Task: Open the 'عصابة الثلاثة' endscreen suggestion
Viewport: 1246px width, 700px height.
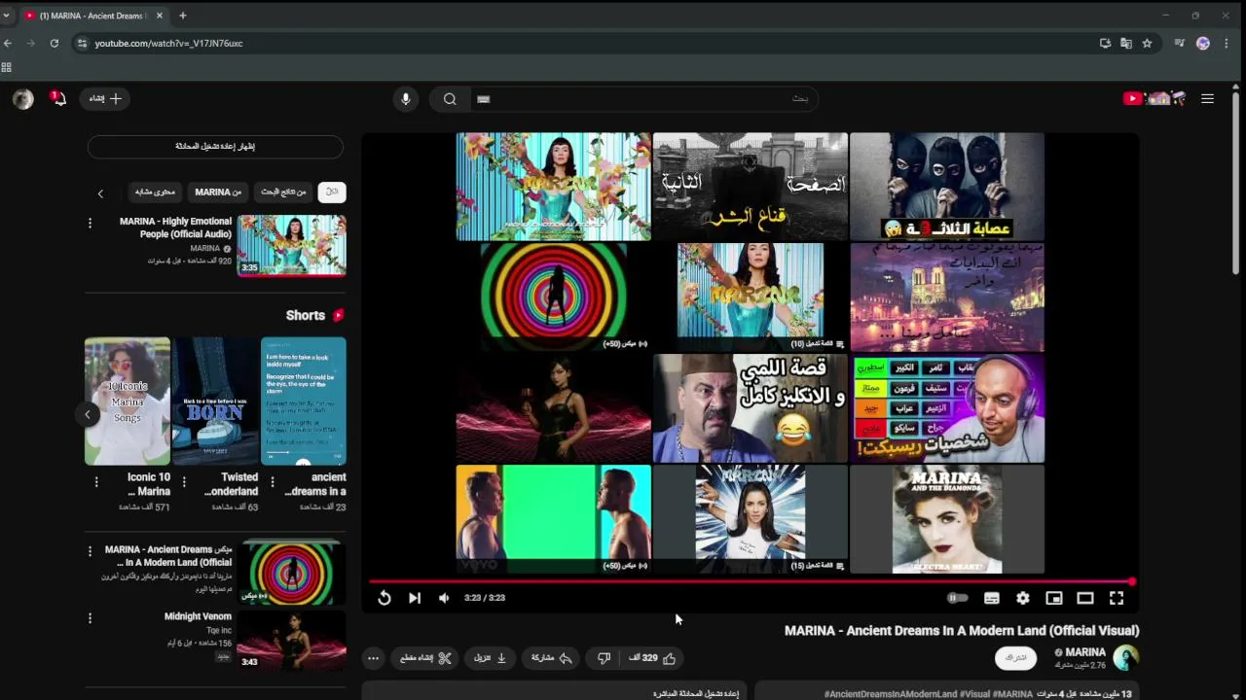Action: 947,187
